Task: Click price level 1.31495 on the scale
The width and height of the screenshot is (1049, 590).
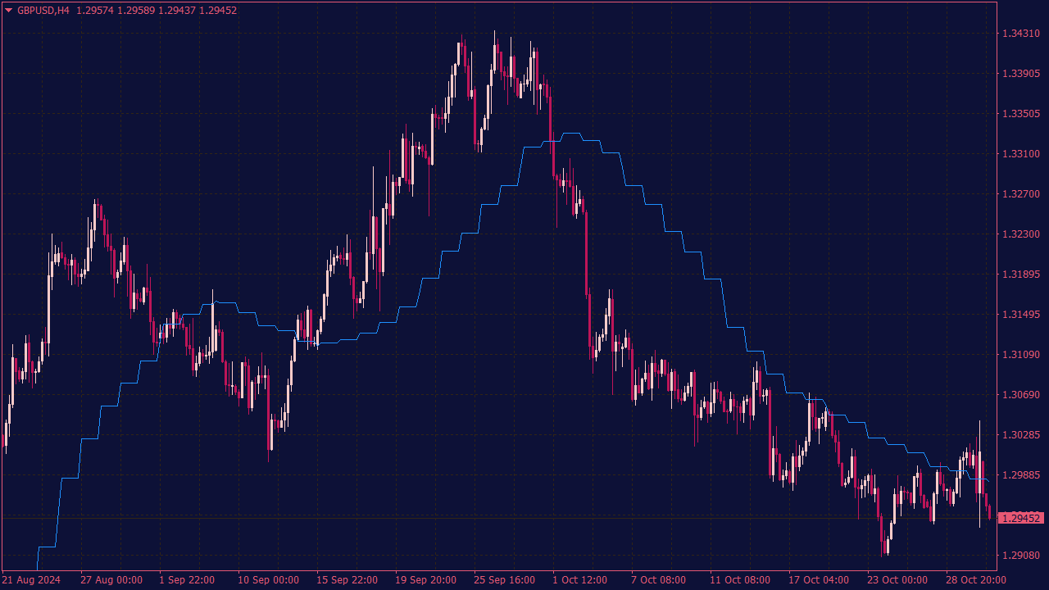Action: pos(1021,315)
